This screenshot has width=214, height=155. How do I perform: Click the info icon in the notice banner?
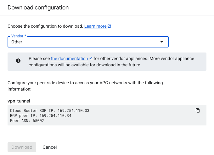pos(18,61)
